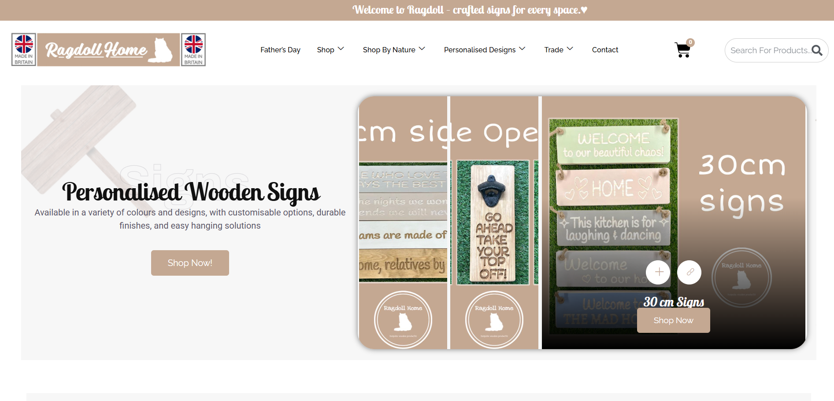Open the 30 cm Signs title link
Screen dimensions: 834x401
[674, 302]
